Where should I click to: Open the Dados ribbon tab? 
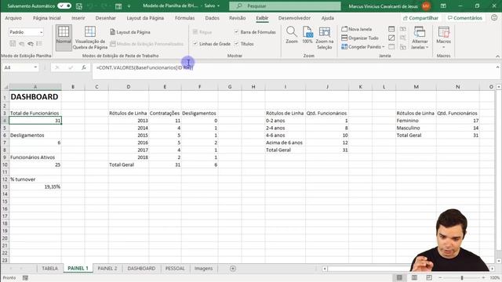(212, 18)
